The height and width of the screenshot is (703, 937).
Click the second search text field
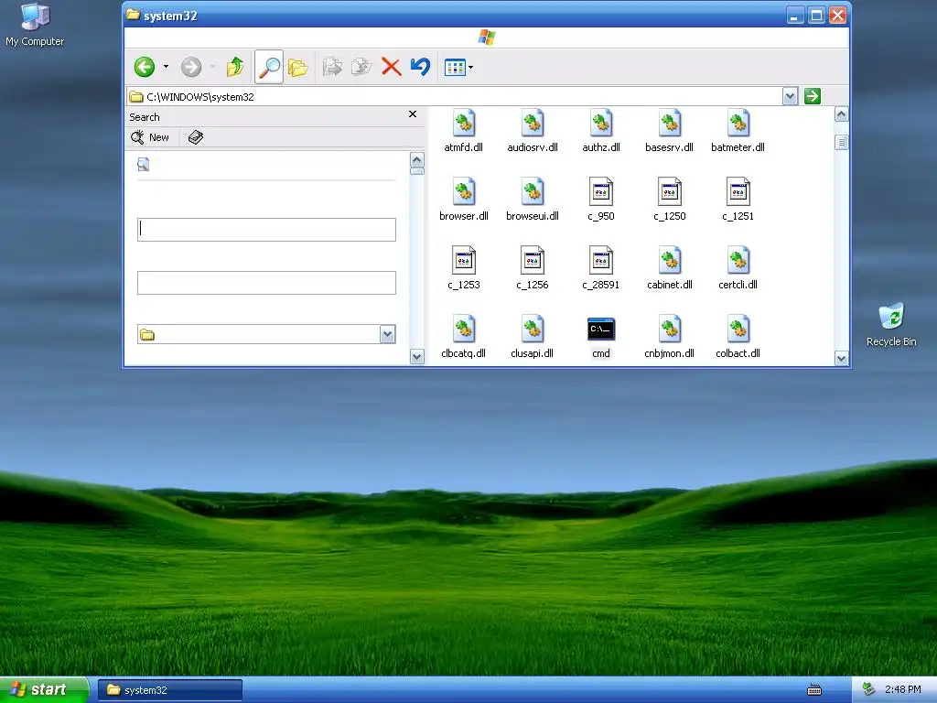(266, 283)
